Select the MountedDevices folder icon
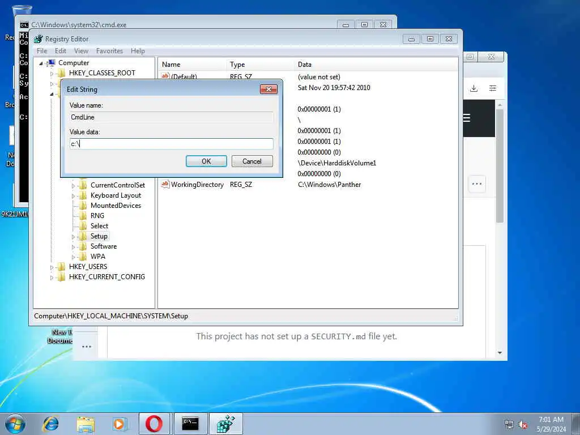 83,205
